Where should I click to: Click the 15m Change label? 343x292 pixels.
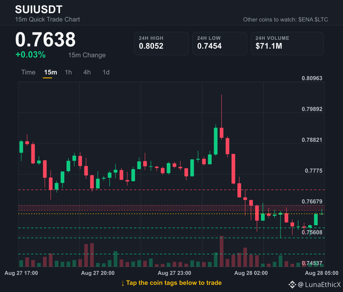pos(87,55)
